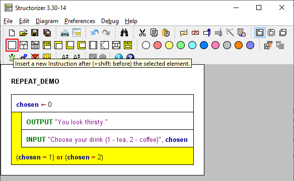Apply red color to element
The width and height of the screenshot is (294, 181).
coord(158,45)
